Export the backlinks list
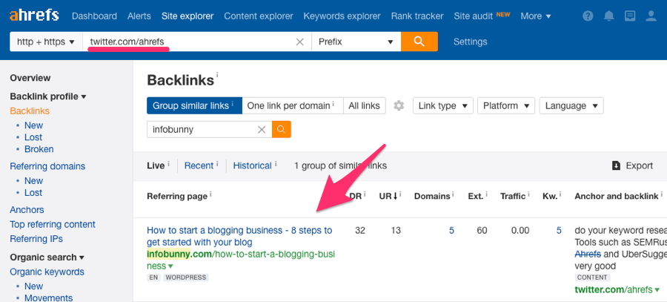The height and width of the screenshot is (302, 667). [x=632, y=165]
